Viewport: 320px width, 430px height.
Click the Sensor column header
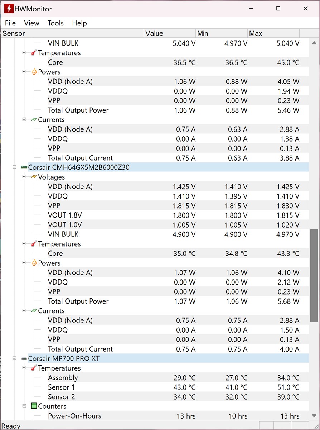pos(72,33)
